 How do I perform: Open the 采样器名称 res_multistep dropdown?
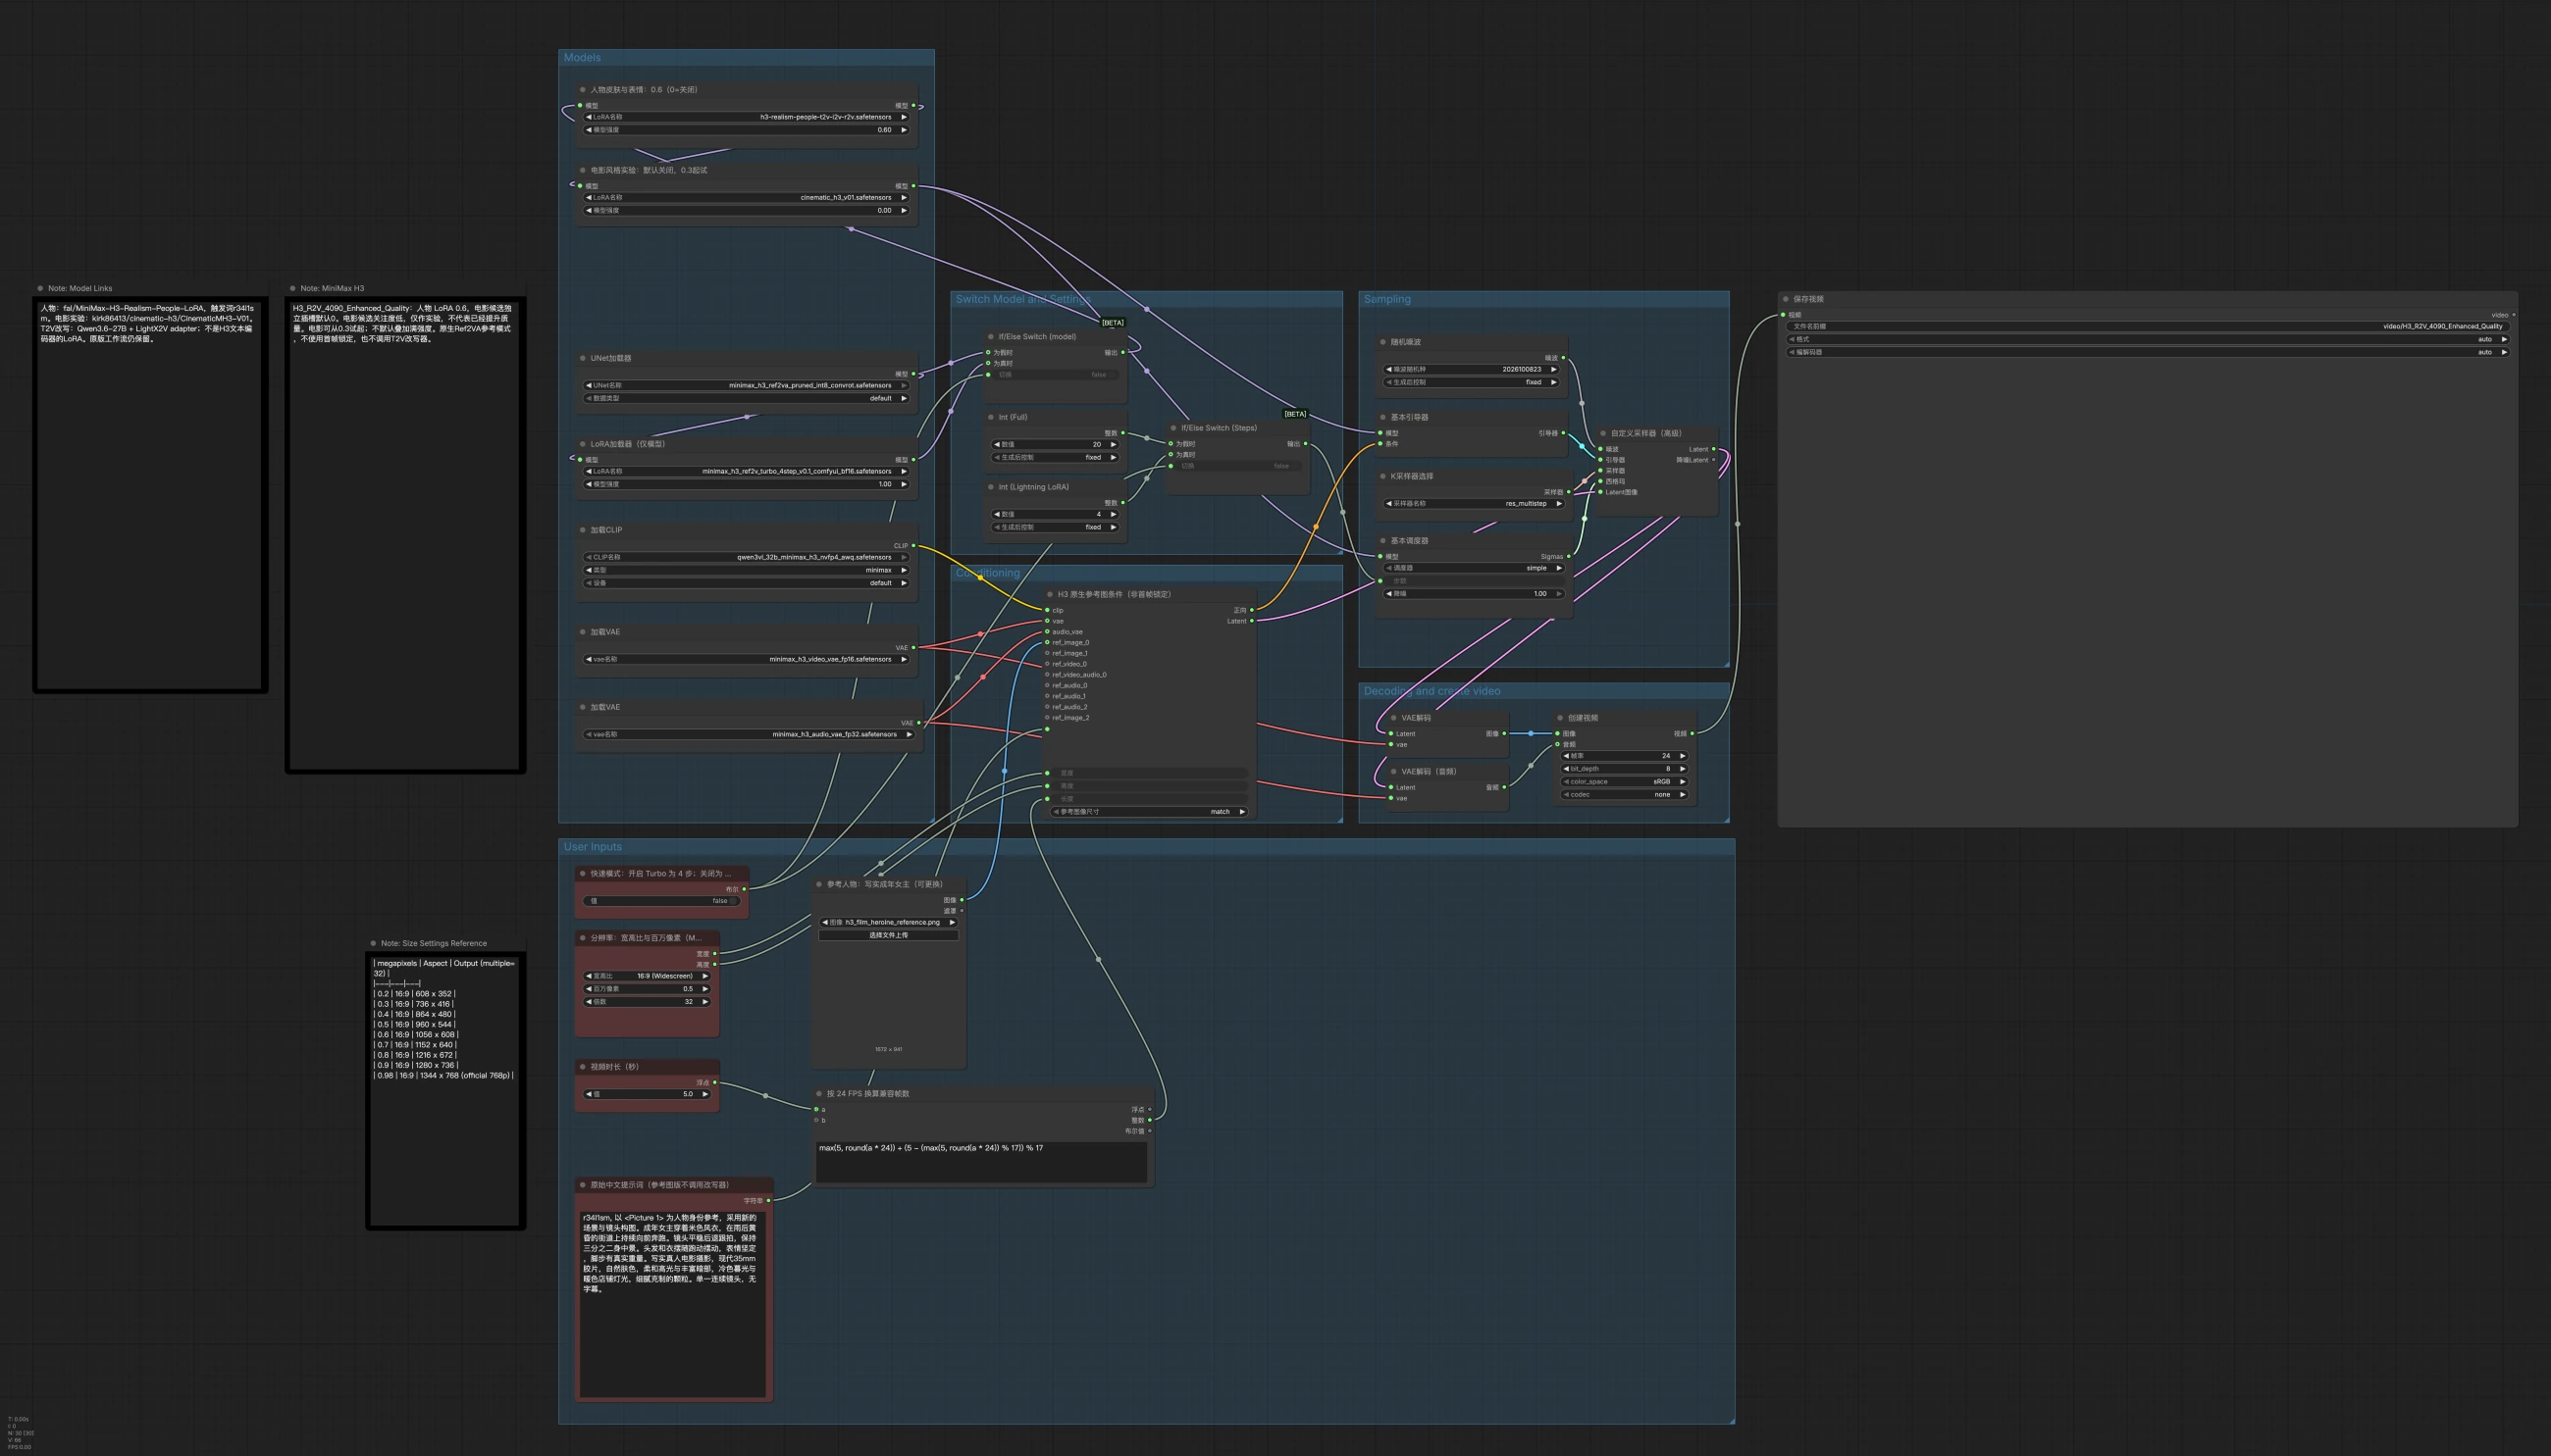(1473, 504)
